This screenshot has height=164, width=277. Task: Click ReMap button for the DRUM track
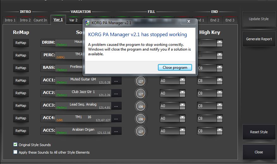click(x=21, y=43)
